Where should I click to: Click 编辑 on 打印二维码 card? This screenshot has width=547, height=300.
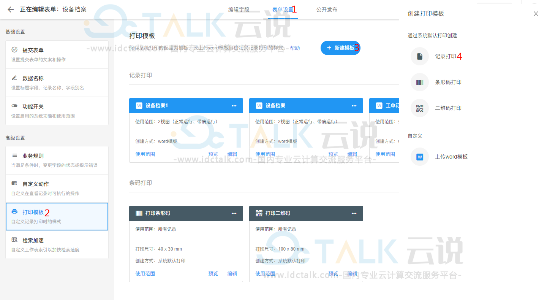pos(352,273)
